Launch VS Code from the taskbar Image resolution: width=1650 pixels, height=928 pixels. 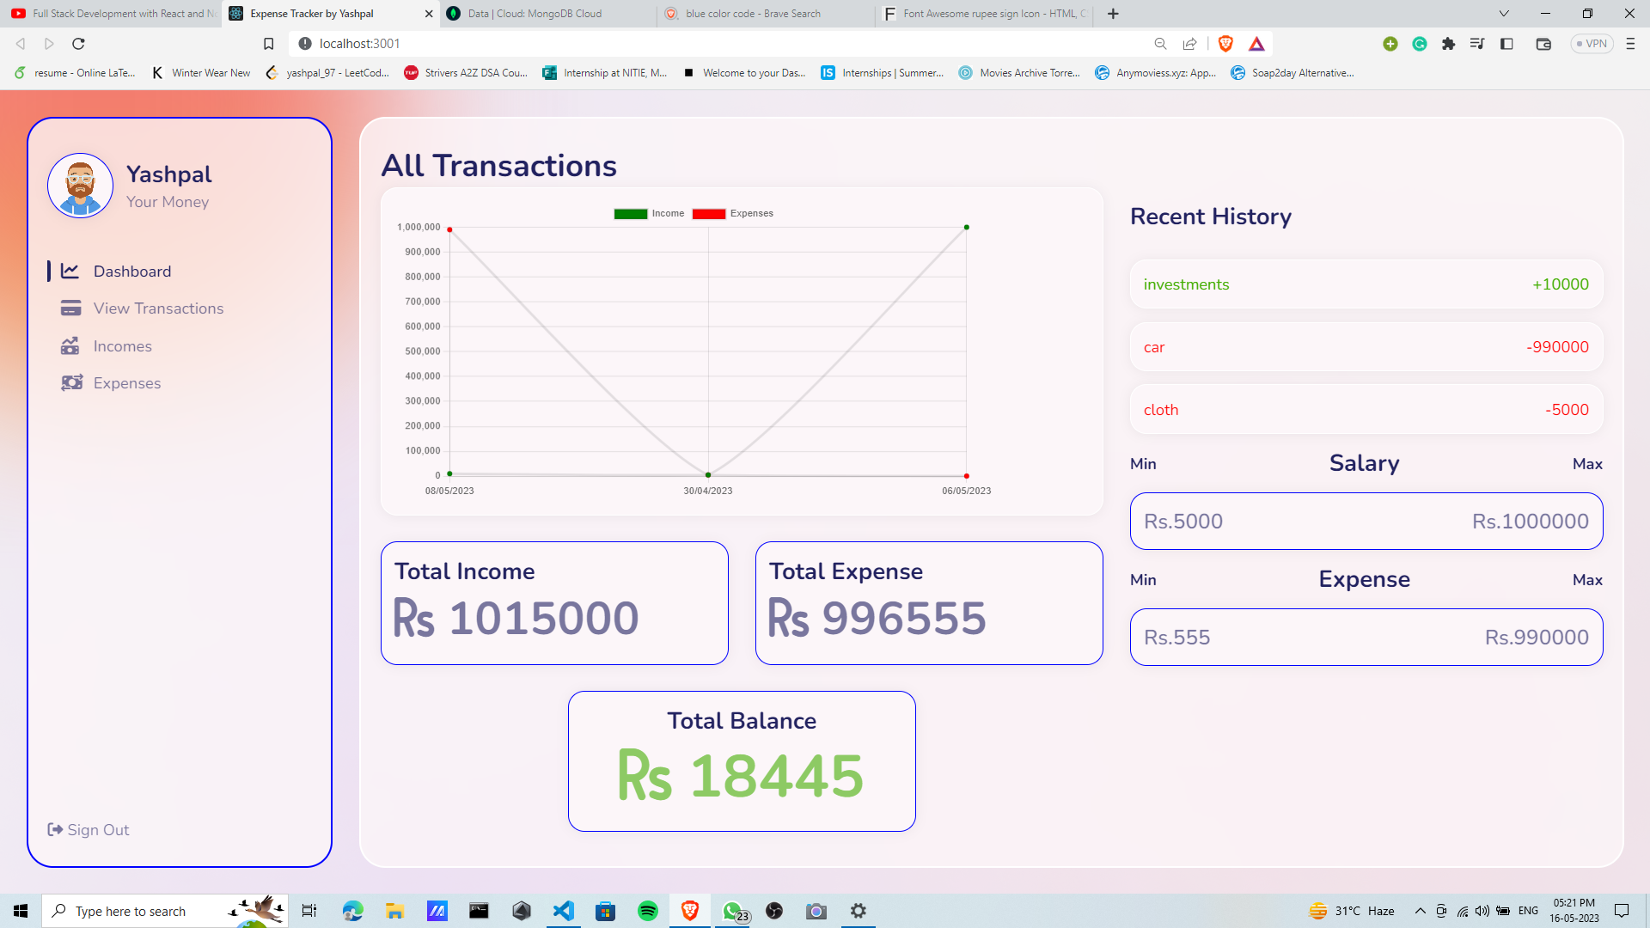click(x=564, y=911)
